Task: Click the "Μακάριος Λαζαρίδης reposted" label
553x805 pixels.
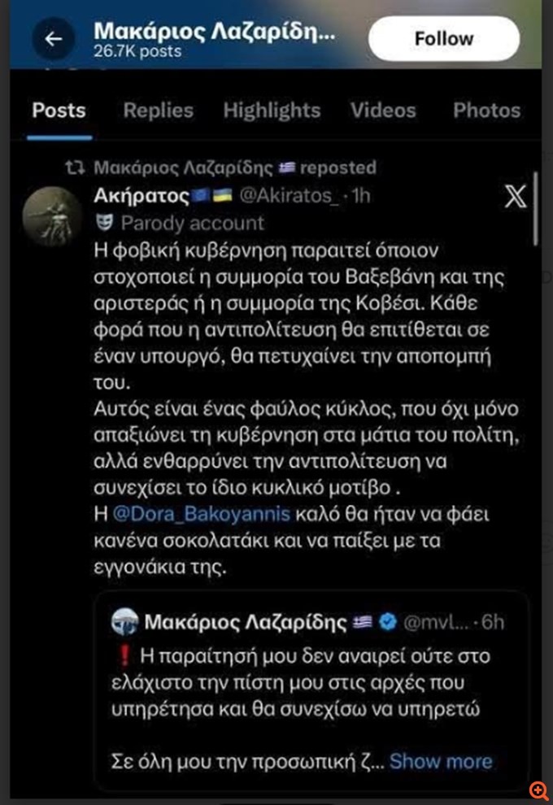Action: click(234, 168)
